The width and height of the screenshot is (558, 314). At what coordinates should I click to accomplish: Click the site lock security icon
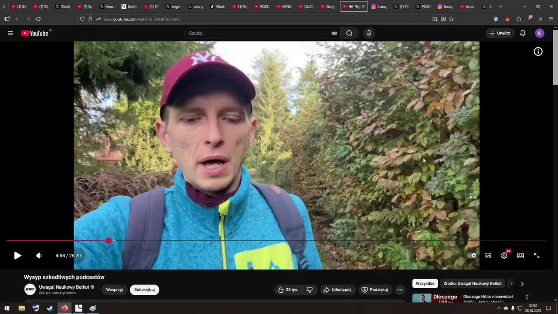90,19
